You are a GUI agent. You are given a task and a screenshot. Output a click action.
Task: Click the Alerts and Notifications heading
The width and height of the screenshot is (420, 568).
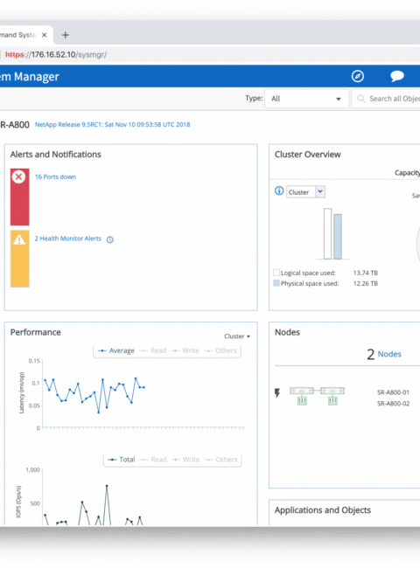click(55, 155)
